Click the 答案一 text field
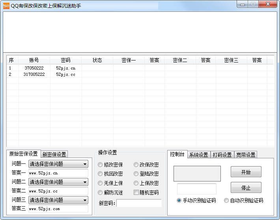The image size is (280, 220). pos(58,173)
